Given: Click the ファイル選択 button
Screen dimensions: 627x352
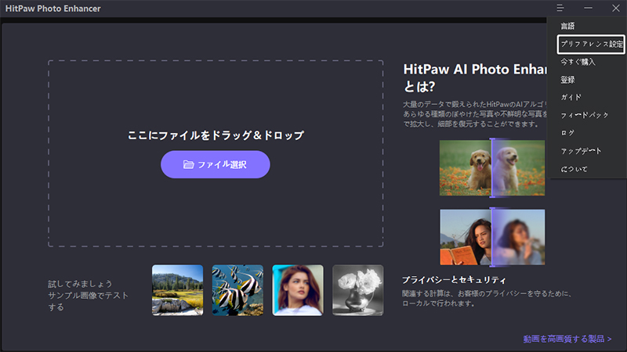Looking at the screenshot, I should pyautogui.click(x=215, y=164).
